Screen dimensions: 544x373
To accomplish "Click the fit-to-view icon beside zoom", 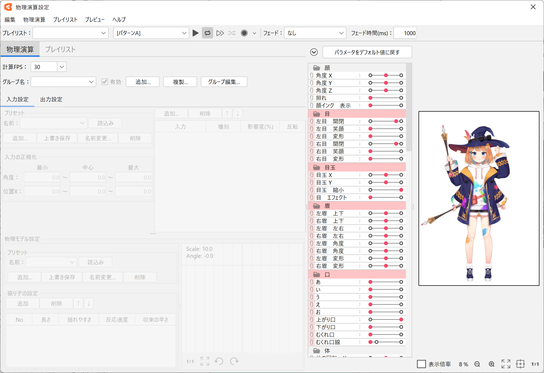I will (506, 364).
